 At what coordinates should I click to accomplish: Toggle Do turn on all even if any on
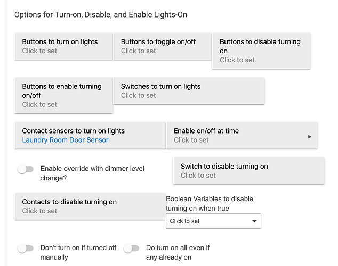click(x=131, y=248)
